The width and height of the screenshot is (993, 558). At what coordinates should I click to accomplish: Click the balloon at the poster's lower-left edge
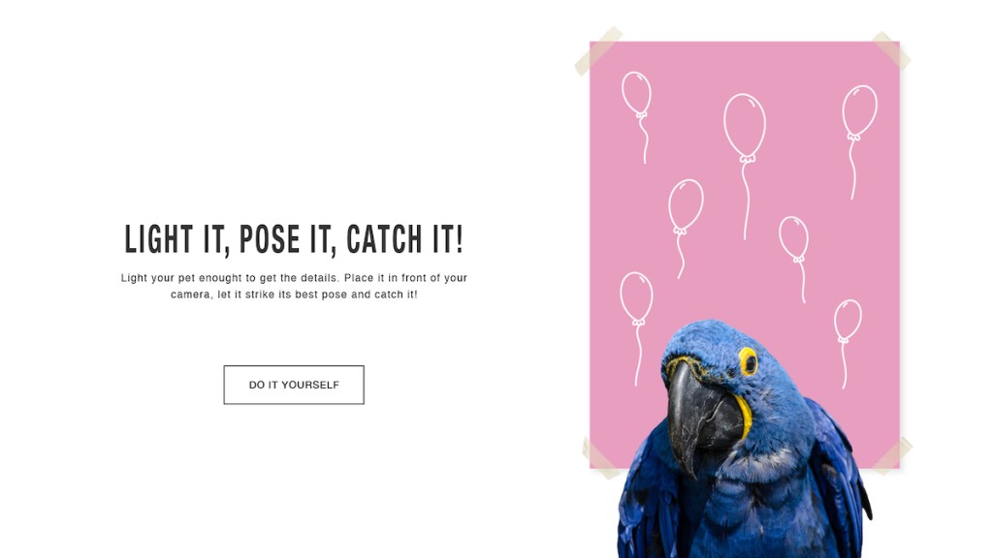pyautogui.click(x=636, y=298)
